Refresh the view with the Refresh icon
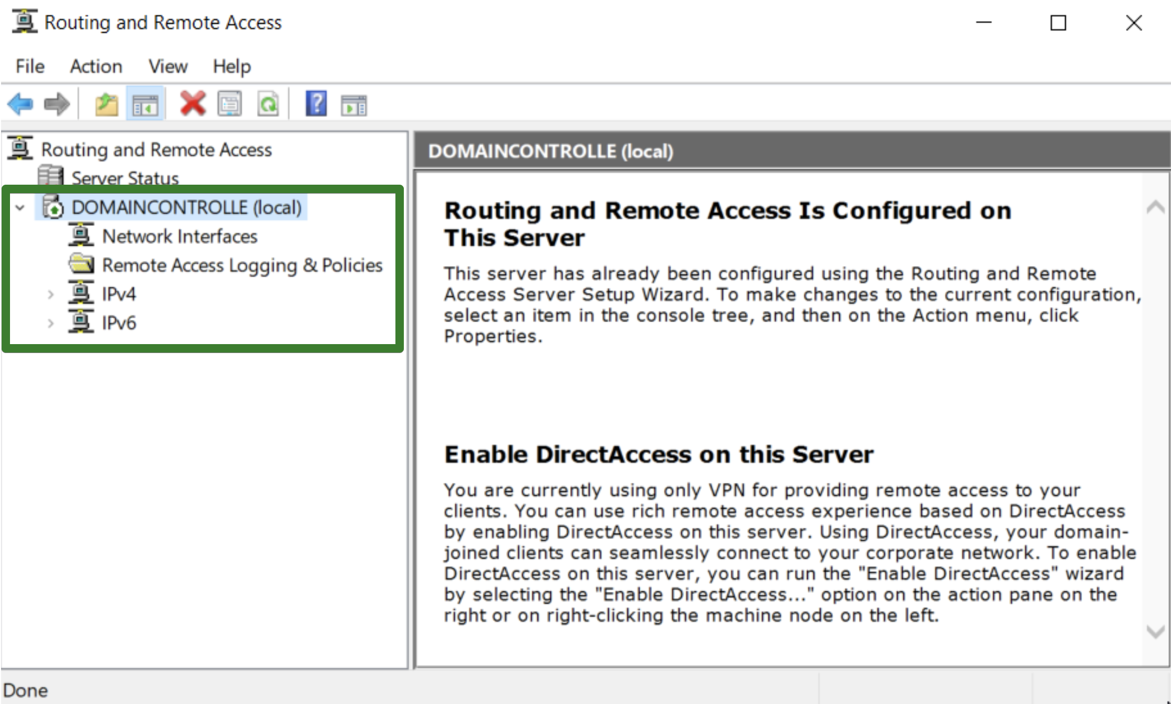 tap(268, 103)
